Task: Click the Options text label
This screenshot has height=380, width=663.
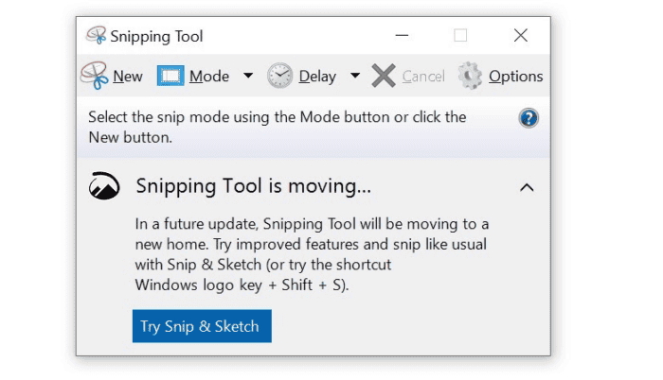Action: pos(515,77)
